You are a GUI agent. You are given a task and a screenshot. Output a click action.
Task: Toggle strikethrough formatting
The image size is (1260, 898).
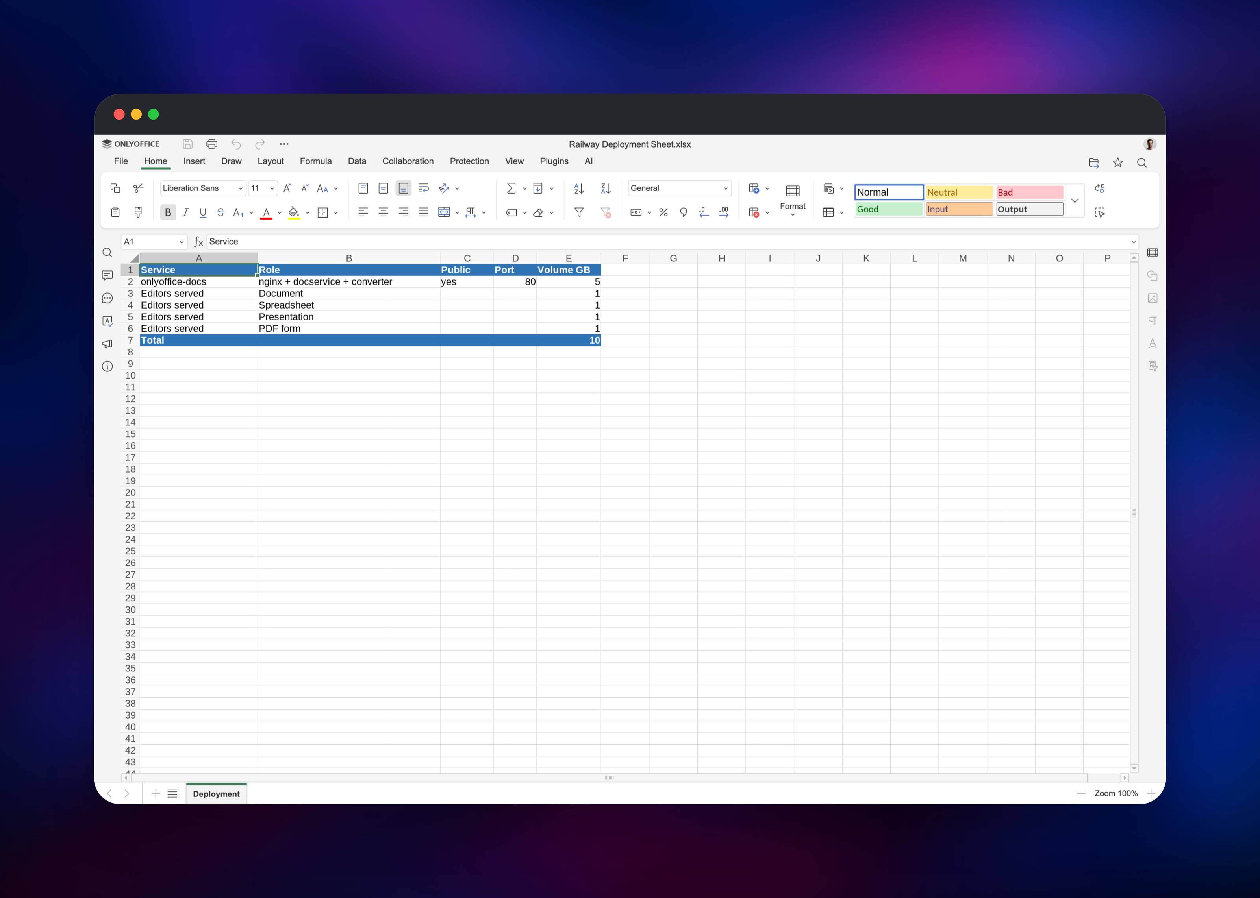pos(220,212)
